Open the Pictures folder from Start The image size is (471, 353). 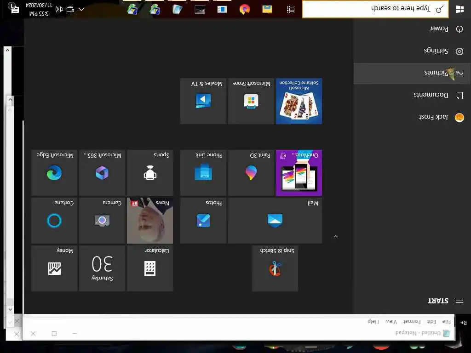[x=412, y=73]
